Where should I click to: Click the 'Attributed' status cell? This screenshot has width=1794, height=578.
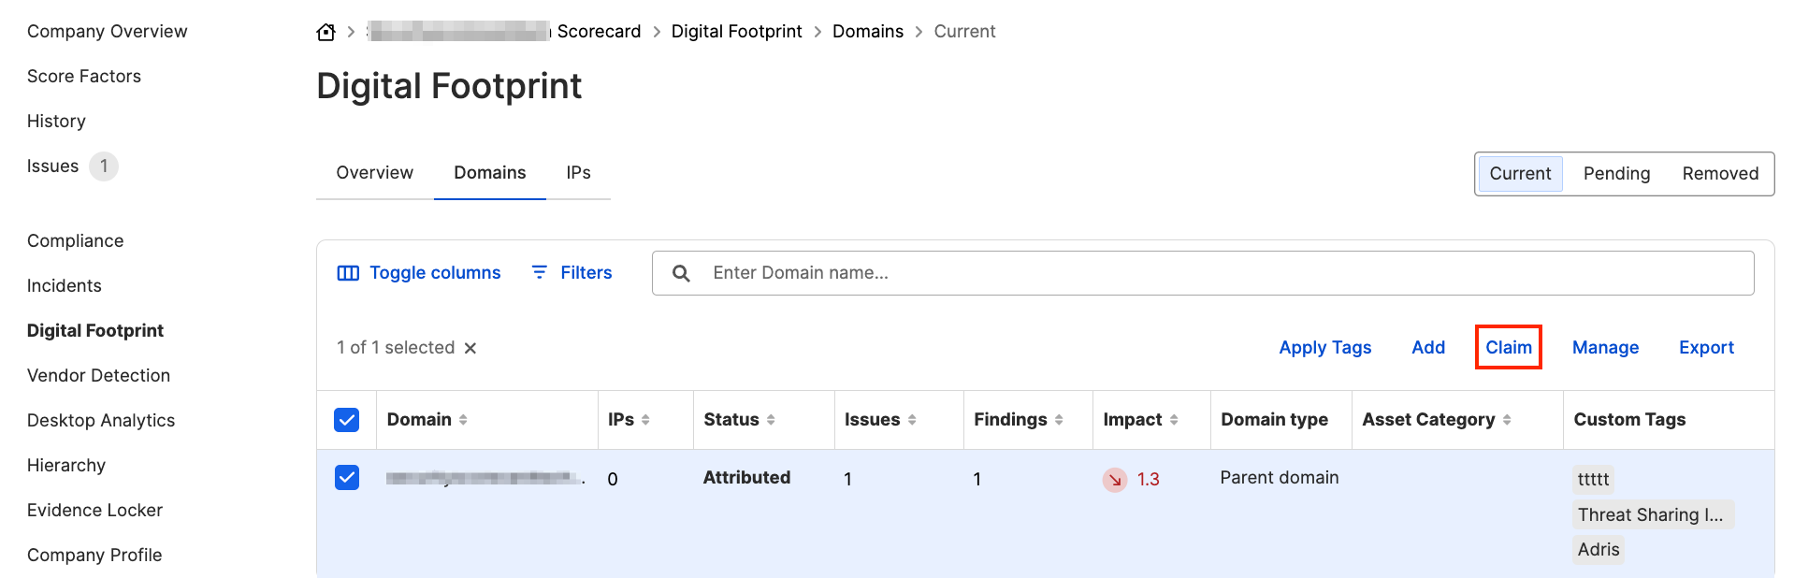746,478
